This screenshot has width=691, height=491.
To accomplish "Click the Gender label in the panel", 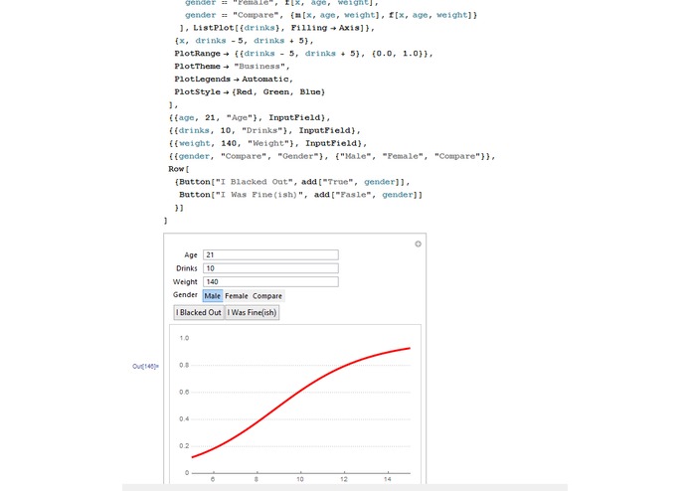I will pos(185,294).
